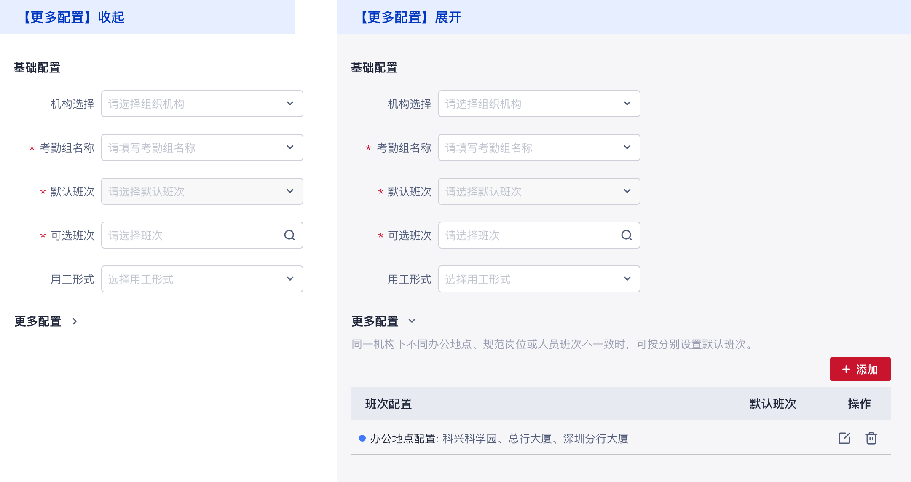
Task: Click the red 添加 add button
Action: [x=860, y=369]
